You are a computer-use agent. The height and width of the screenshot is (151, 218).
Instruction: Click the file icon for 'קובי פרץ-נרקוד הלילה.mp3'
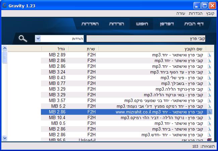pyautogui.click(x=209, y=89)
